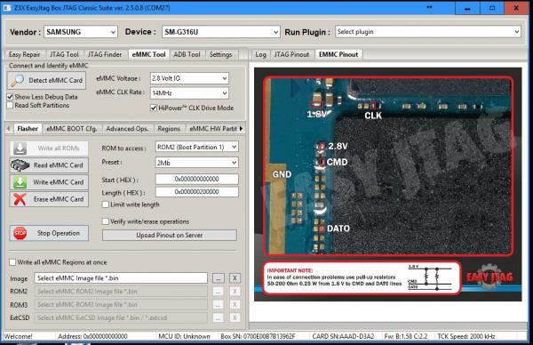Click the Fw: B:1.58 C:2.2 status text
This screenshot has width=533, height=345.
pos(406,336)
